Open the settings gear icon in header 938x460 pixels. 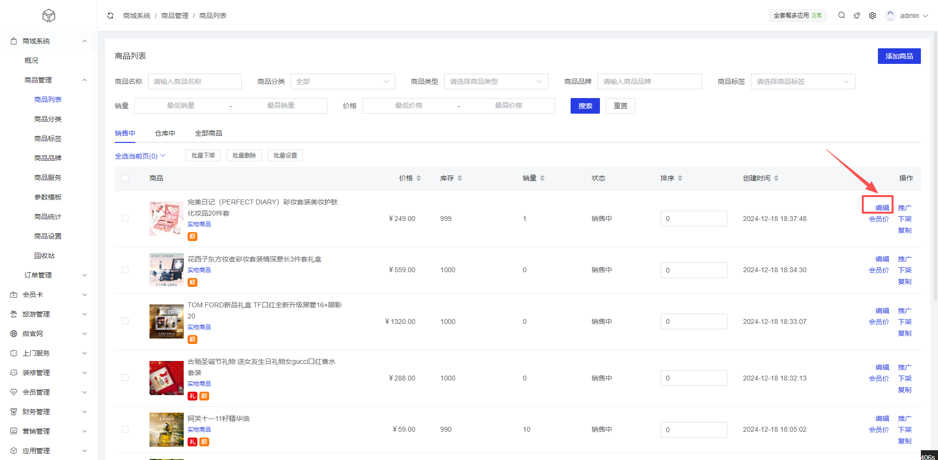873,16
